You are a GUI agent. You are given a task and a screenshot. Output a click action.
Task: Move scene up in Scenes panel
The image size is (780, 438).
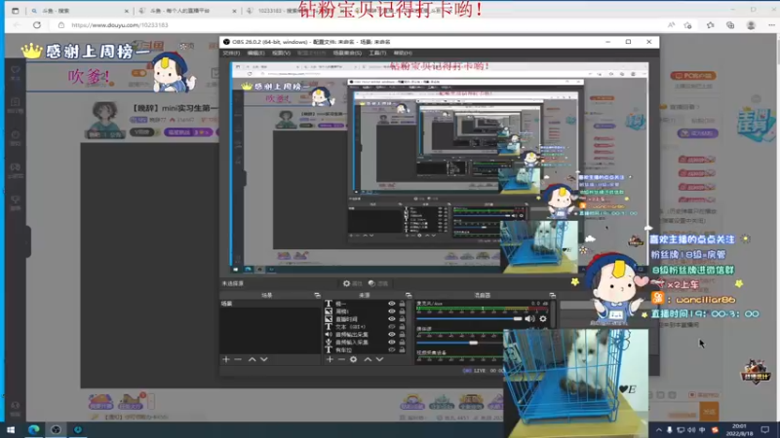click(253, 359)
